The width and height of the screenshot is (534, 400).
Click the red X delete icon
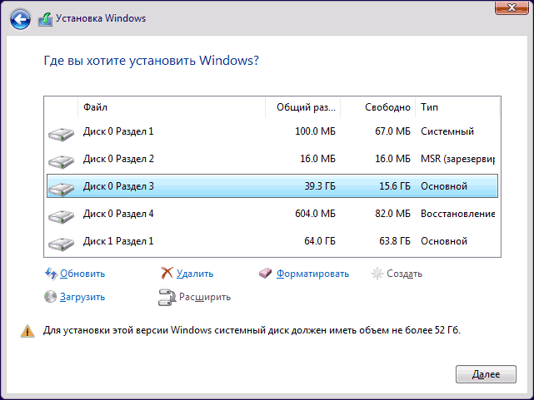tap(167, 274)
